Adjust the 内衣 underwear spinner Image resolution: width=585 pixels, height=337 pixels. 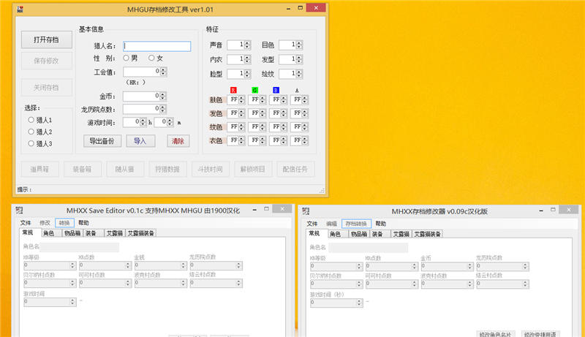pyautogui.click(x=247, y=59)
